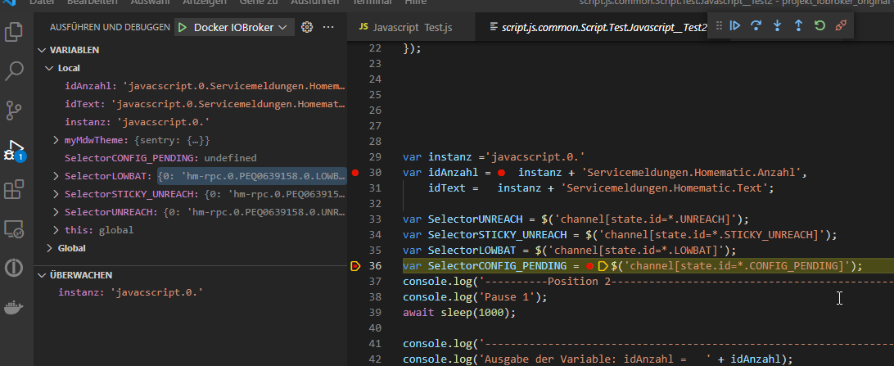
Task: Open the Auswahl menu
Action: click(150, 2)
